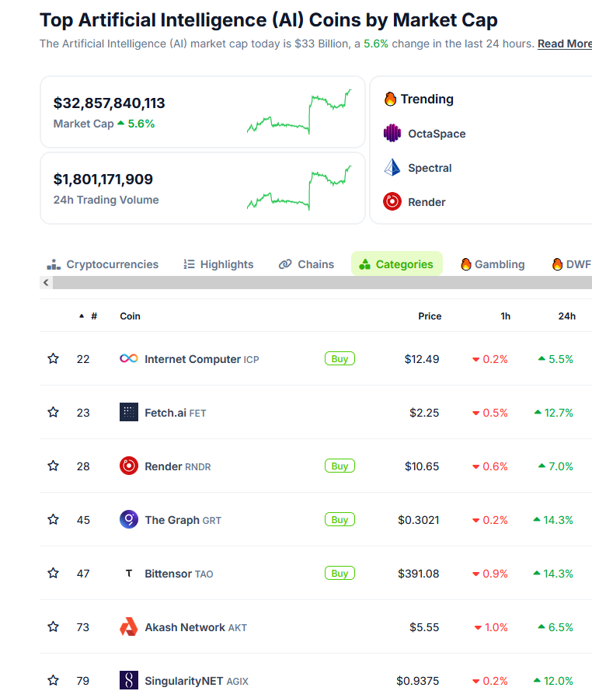The width and height of the screenshot is (592, 698).
Task: Click the 24h Trading Volume sparkline
Action: click(x=299, y=187)
